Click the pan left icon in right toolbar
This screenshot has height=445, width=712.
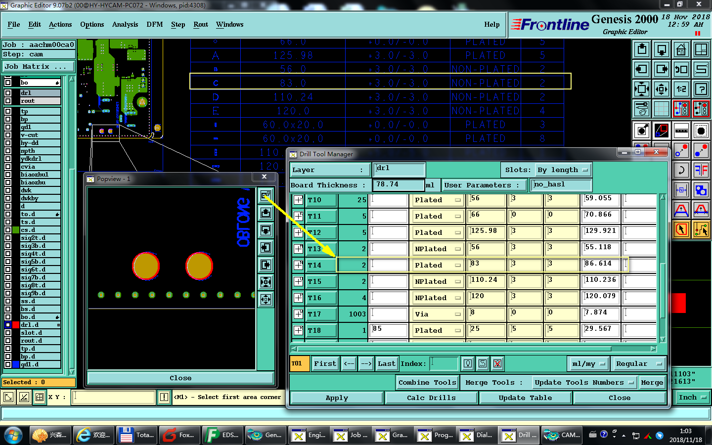[x=642, y=69]
